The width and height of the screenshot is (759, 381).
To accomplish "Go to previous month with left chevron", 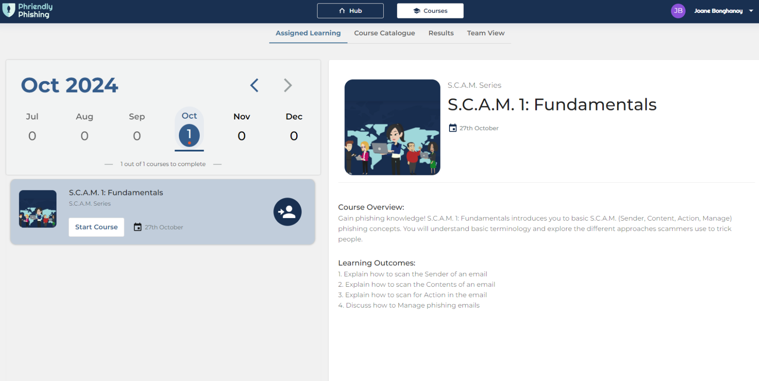I will click(254, 85).
